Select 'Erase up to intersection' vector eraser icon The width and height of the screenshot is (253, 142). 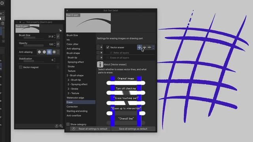coord(144,47)
